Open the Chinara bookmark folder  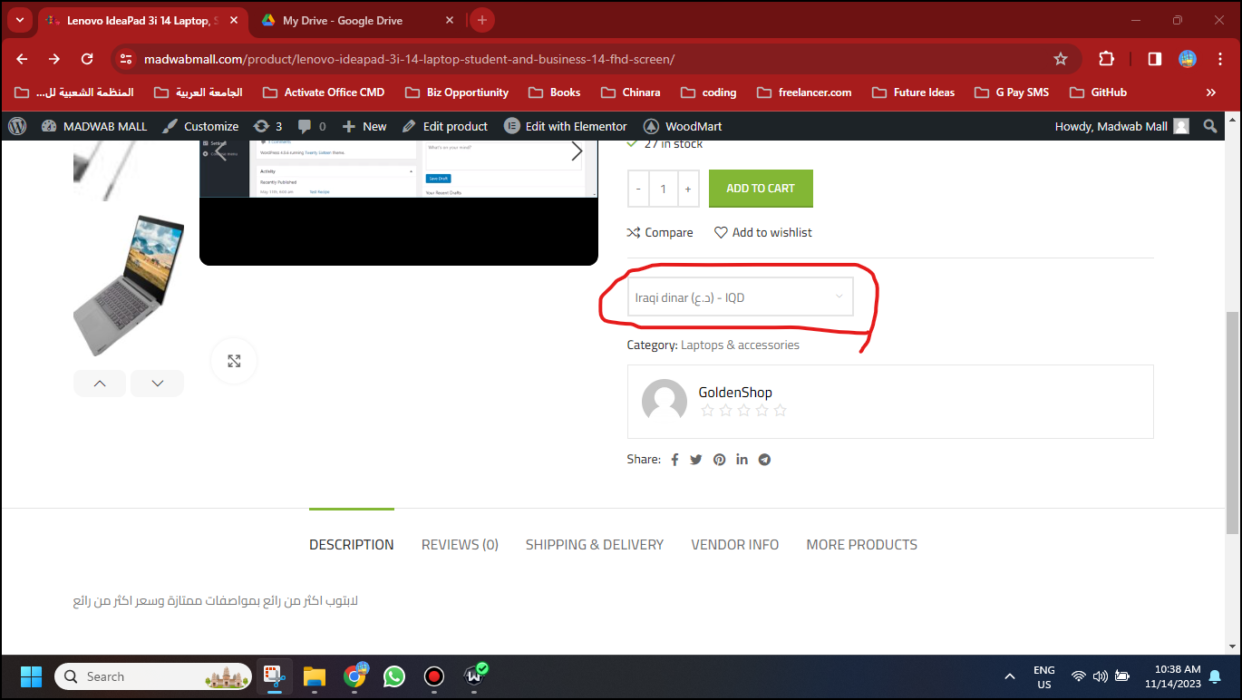point(630,92)
